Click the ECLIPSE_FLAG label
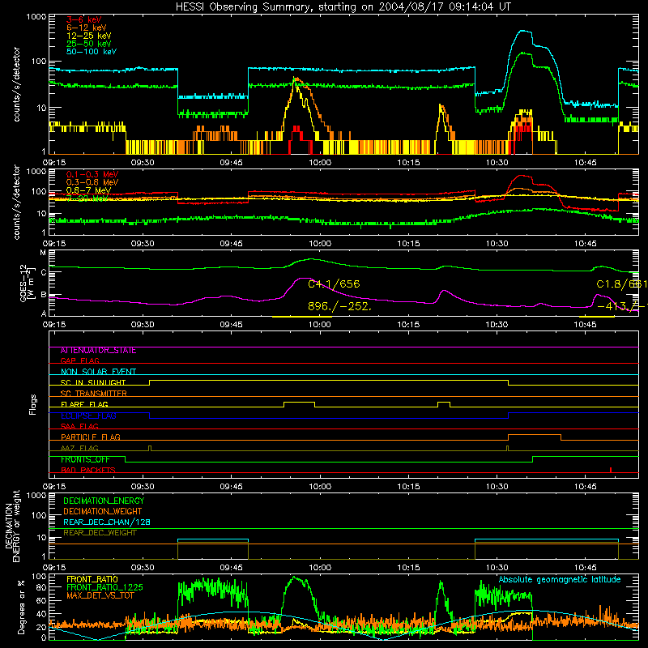This screenshot has width=648, height=648. click(88, 416)
